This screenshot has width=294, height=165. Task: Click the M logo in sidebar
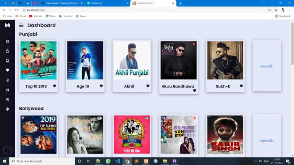click(x=8, y=25)
